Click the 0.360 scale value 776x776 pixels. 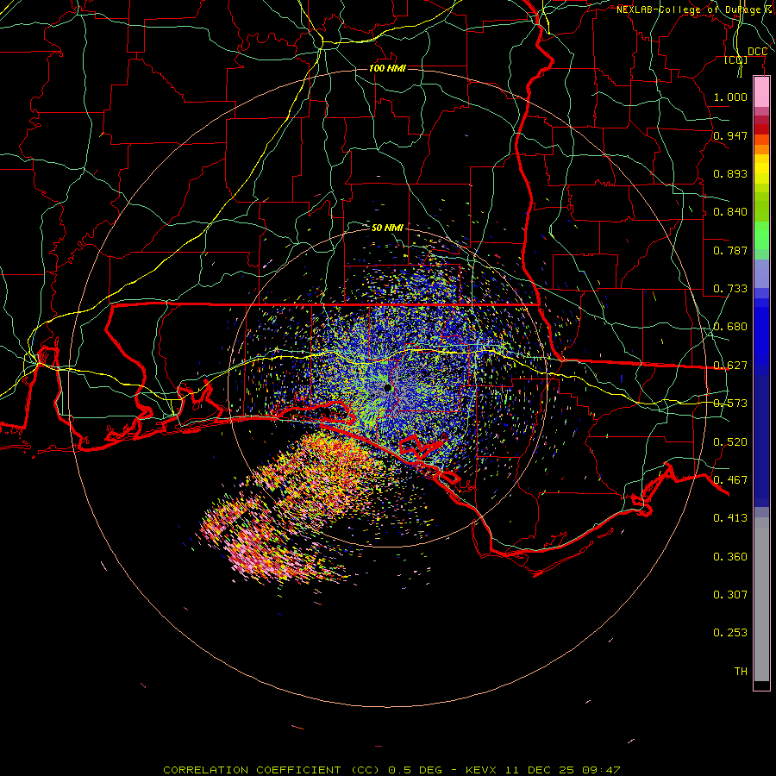click(730, 557)
